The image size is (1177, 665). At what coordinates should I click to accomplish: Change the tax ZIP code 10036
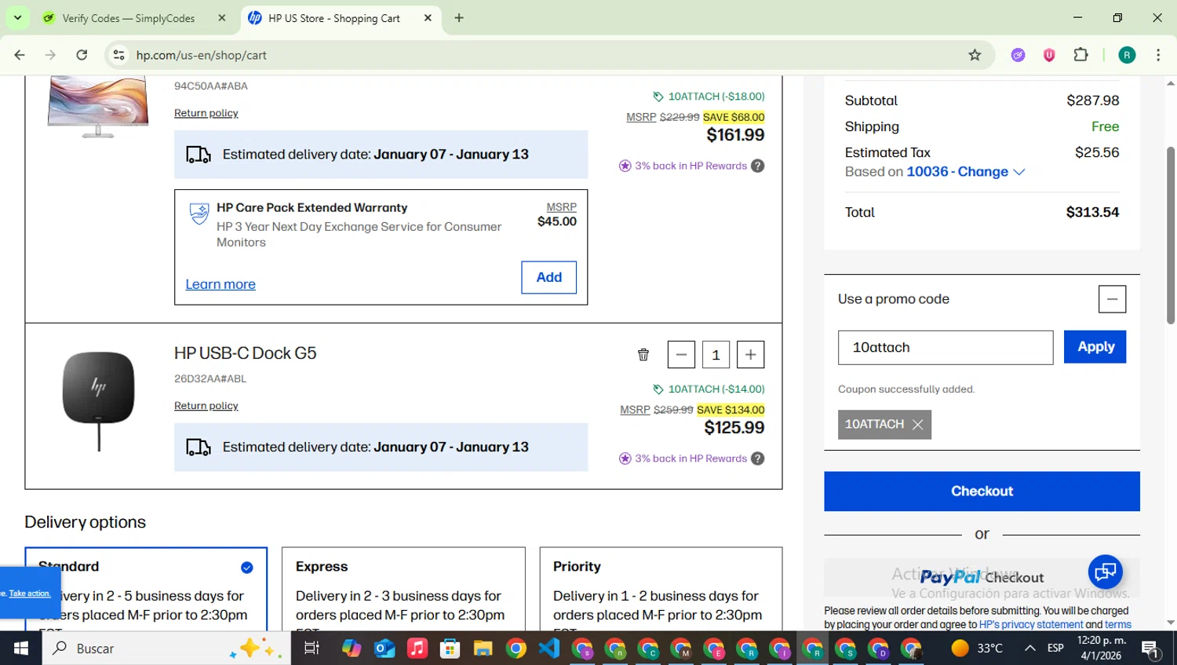click(x=966, y=172)
